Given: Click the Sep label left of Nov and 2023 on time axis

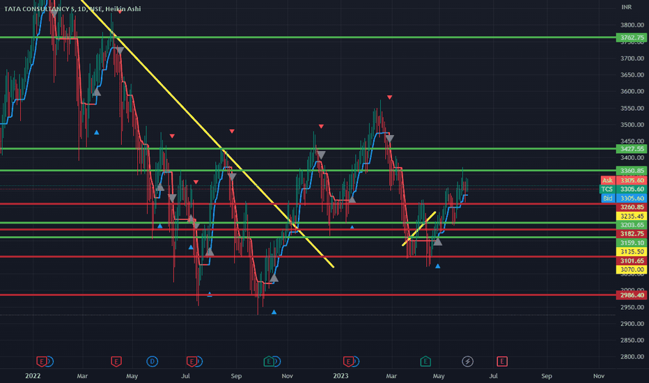Looking at the screenshot, I should (236, 376).
